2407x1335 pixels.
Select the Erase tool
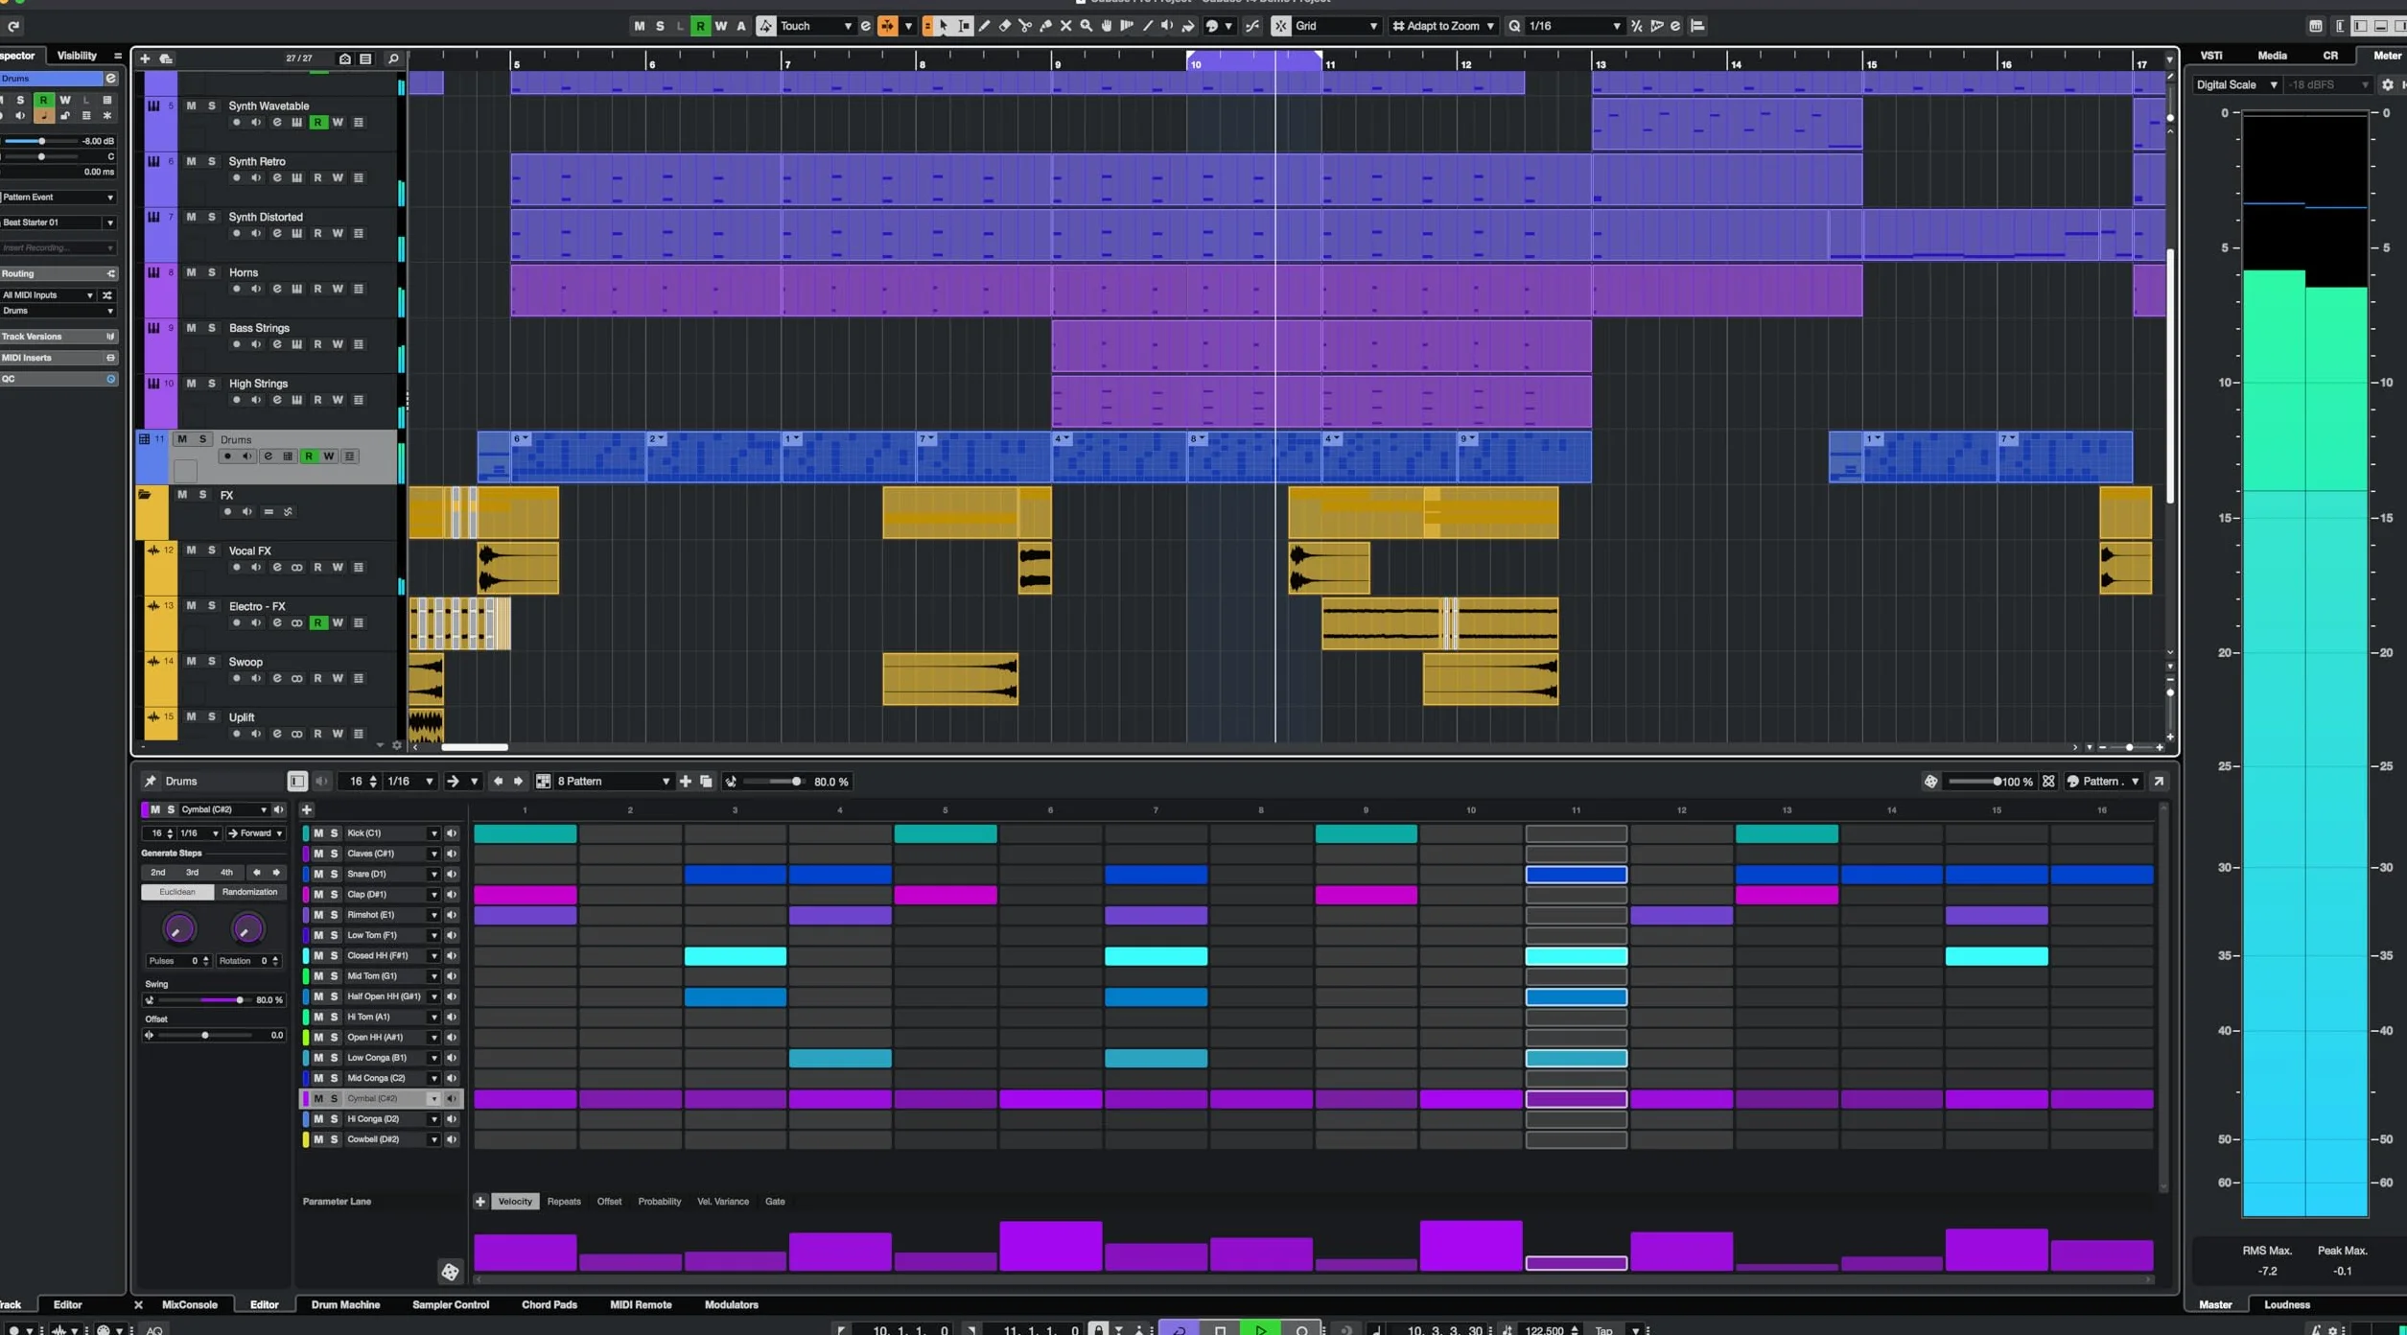1004,26
